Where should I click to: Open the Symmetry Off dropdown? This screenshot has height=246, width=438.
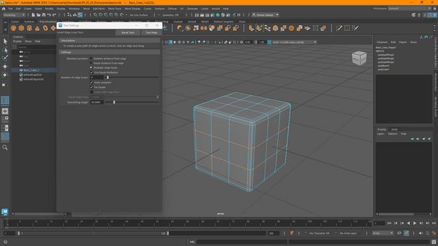(172, 15)
